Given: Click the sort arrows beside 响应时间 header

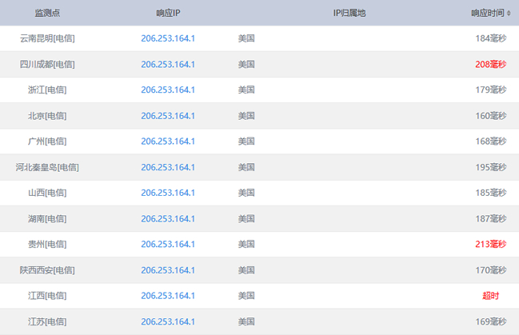Looking at the screenshot, I should pos(509,14).
